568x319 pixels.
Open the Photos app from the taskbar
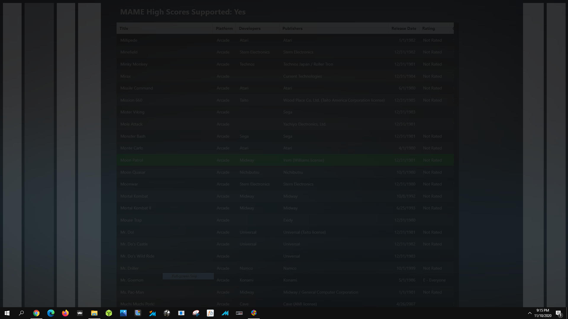click(x=123, y=313)
